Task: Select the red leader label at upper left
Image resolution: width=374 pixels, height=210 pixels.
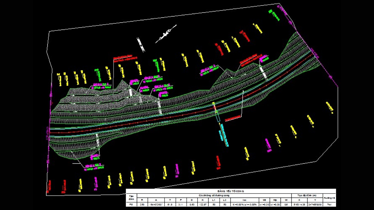Action: point(125,58)
